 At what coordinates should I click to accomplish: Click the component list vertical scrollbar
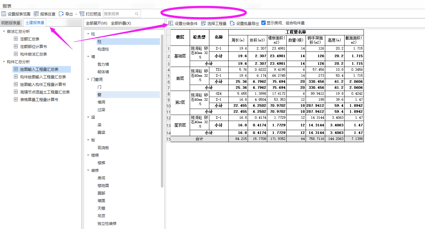coord(162,111)
